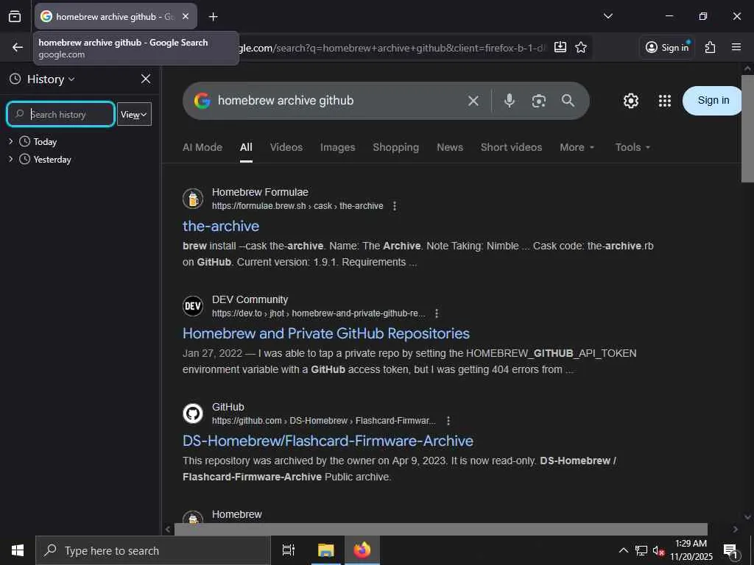Switch to the Images tab
Screen dimensions: 754x565
coord(337,147)
